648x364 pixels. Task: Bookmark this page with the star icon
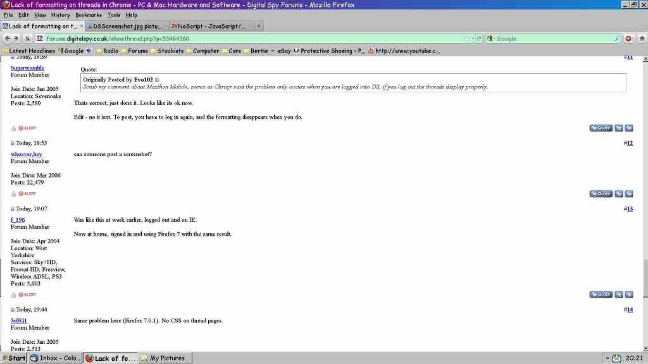466,39
